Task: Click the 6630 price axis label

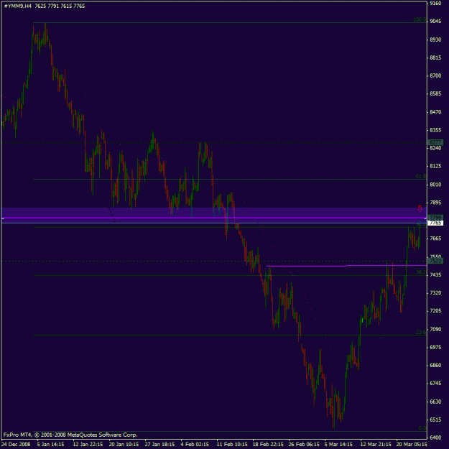Action: pos(435,402)
